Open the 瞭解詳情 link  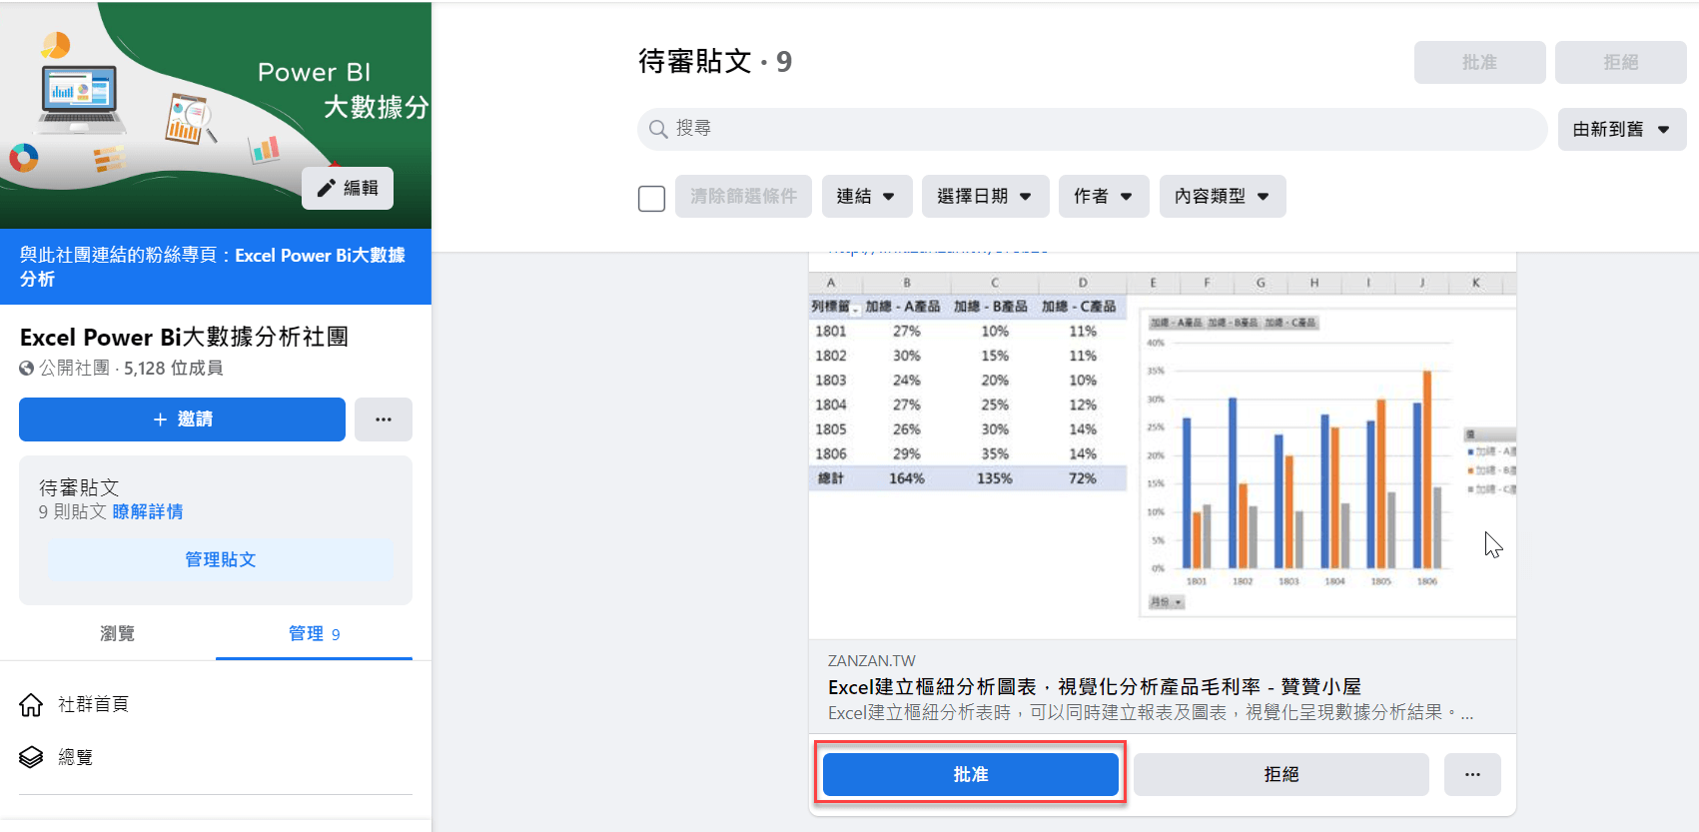(148, 511)
